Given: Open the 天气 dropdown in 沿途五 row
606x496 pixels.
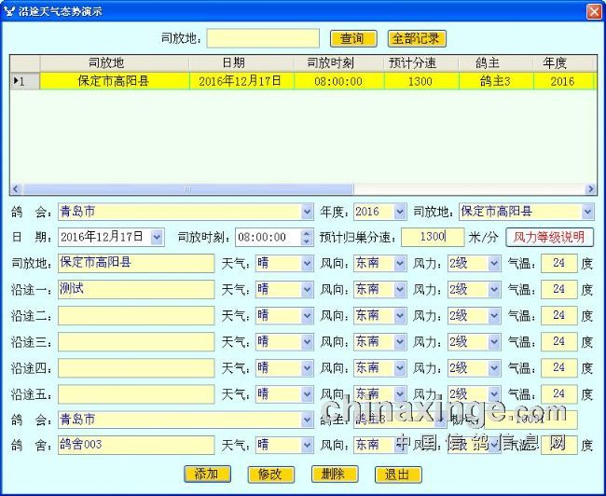Looking at the screenshot, I should [307, 394].
